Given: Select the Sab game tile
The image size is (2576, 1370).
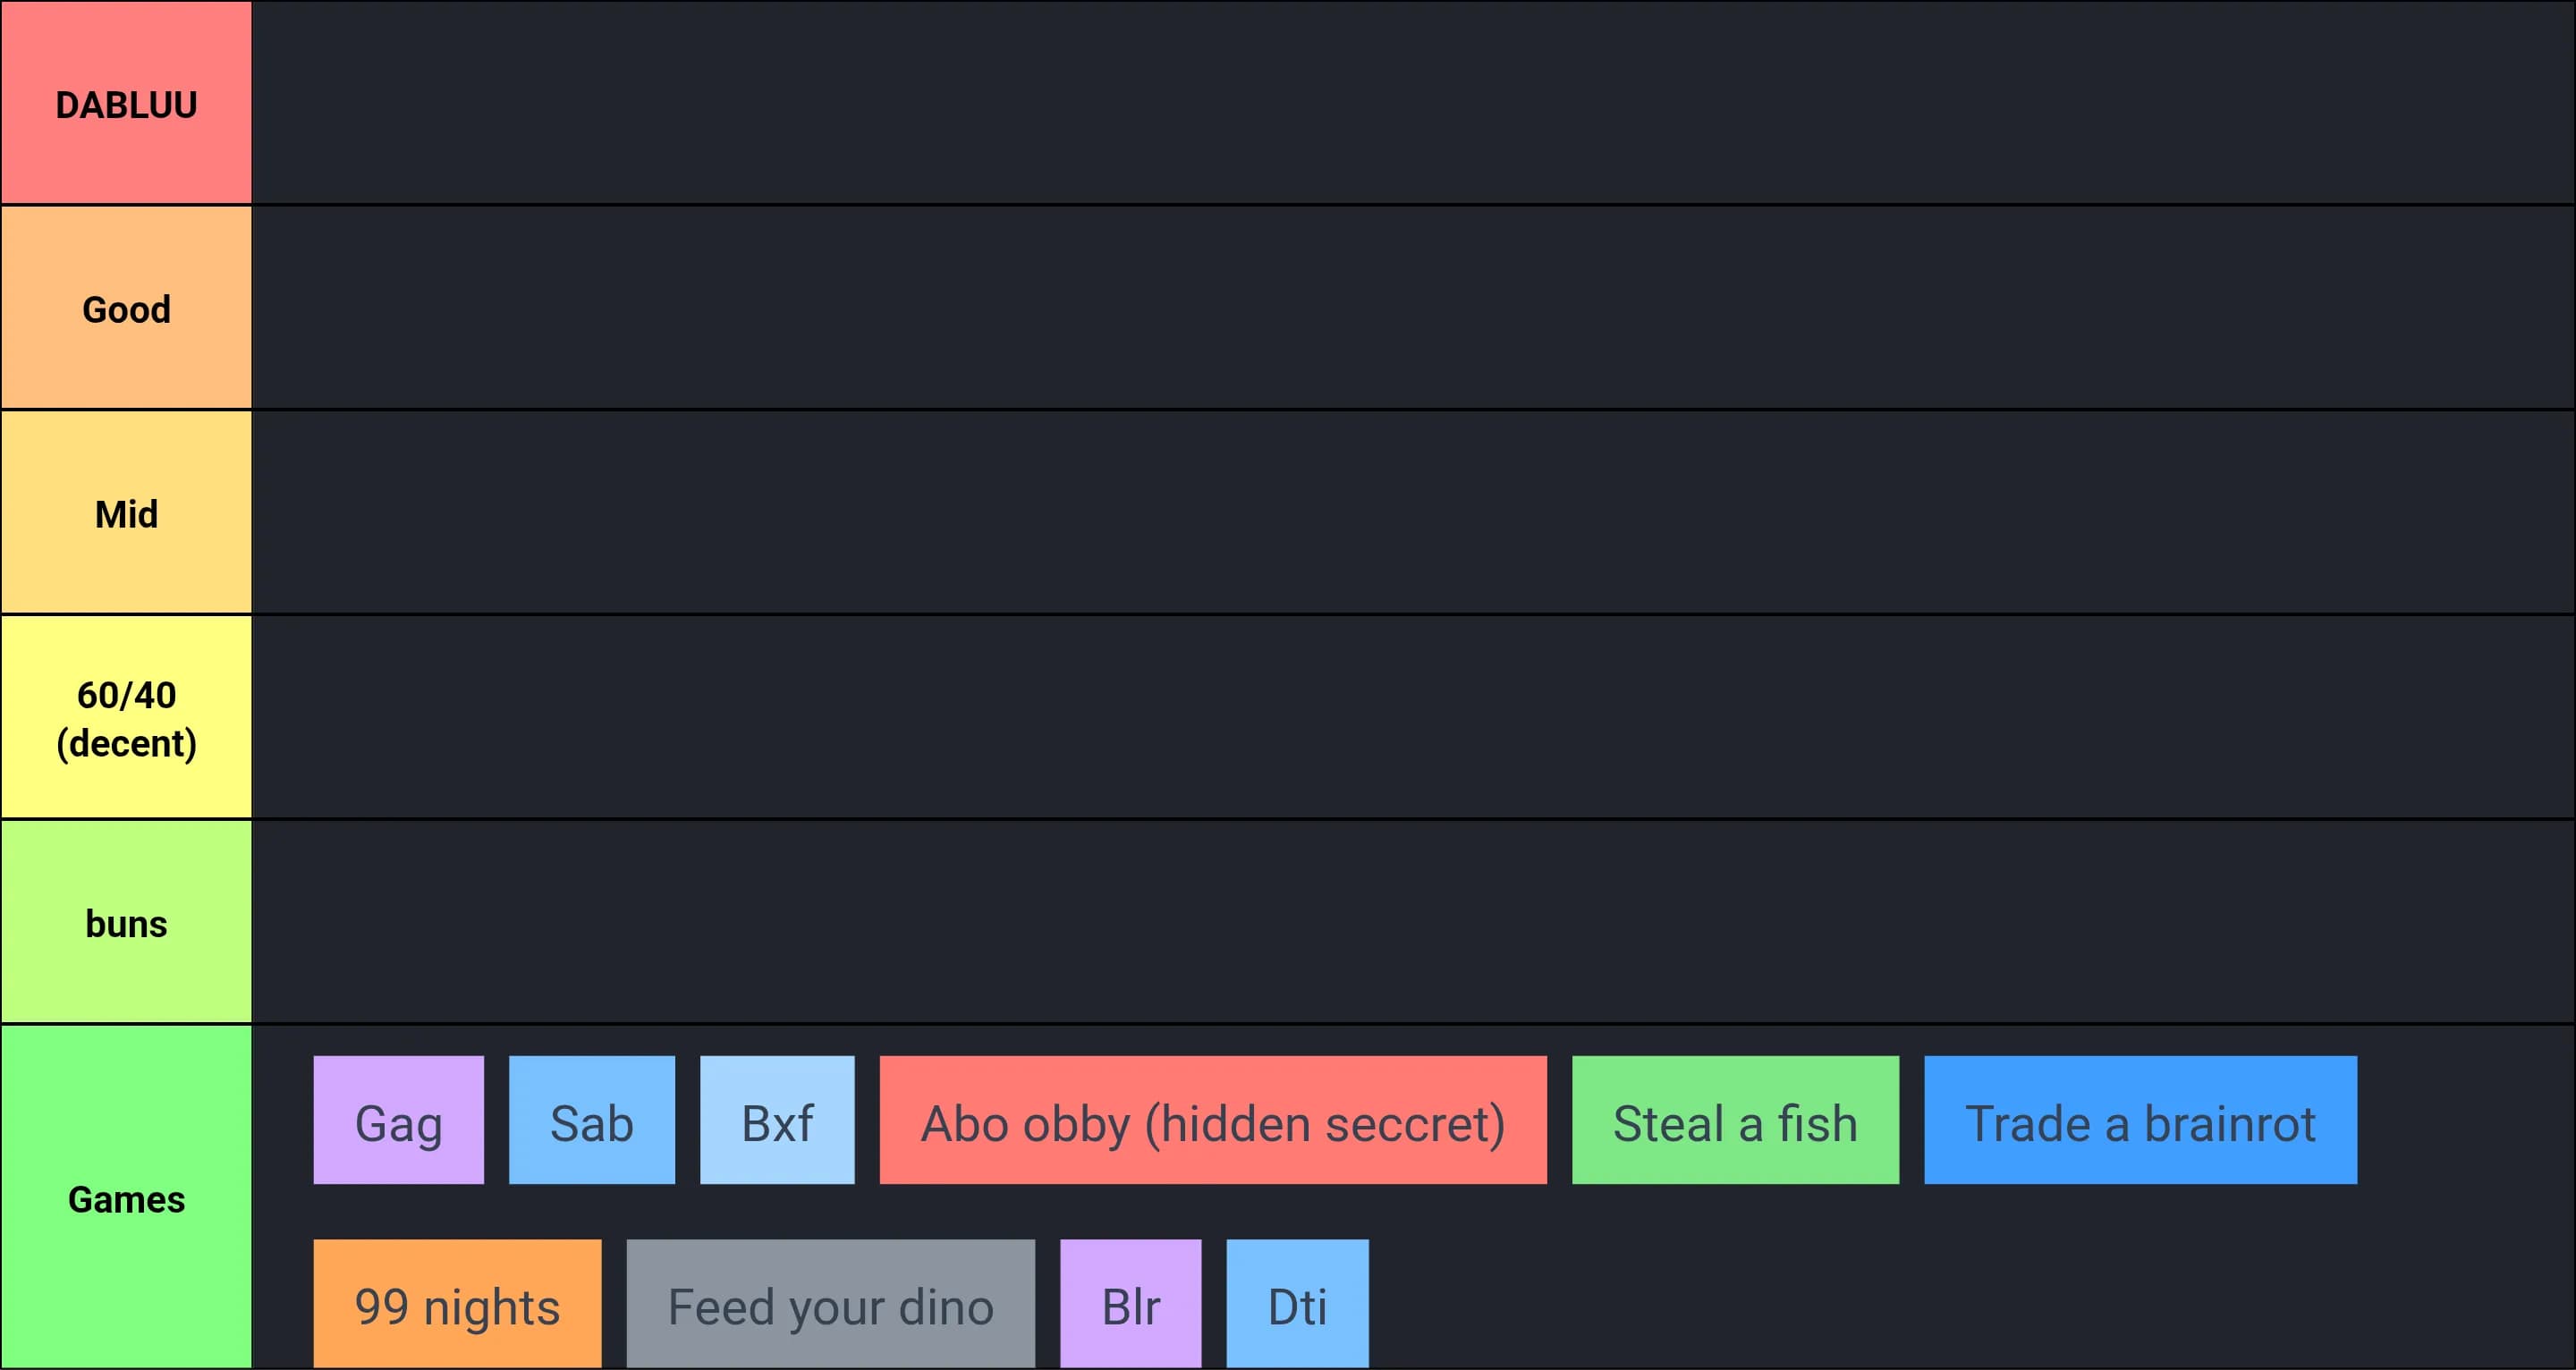Looking at the screenshot, I should click(x=591, y=1120).
